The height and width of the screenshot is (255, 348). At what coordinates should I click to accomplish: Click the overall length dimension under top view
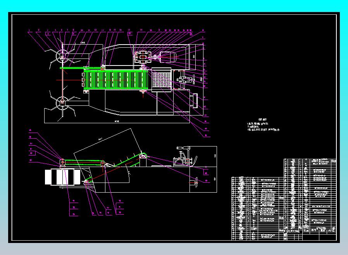117,121
